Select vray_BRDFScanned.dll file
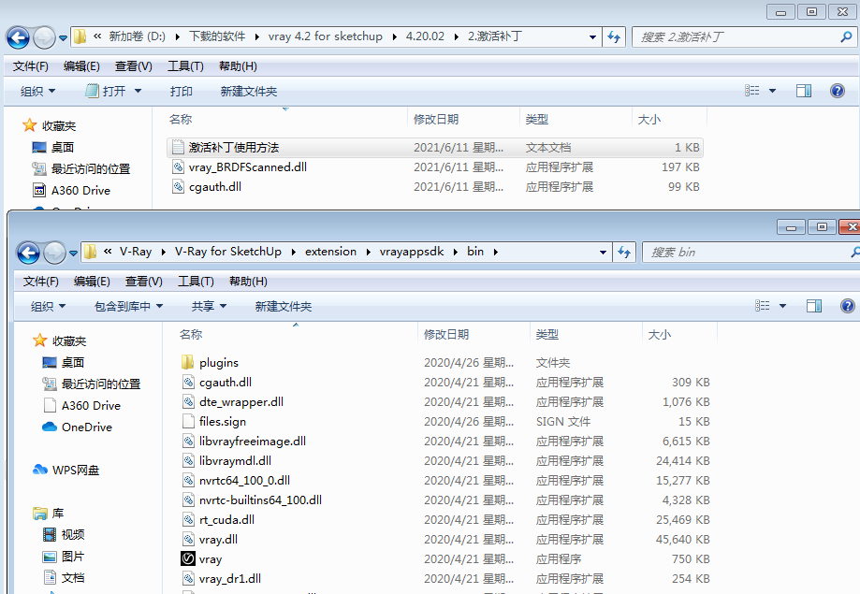The image size is (860, 594). tap(434, 167)
